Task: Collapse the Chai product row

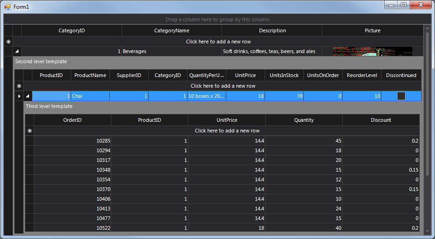Action: 28,96
